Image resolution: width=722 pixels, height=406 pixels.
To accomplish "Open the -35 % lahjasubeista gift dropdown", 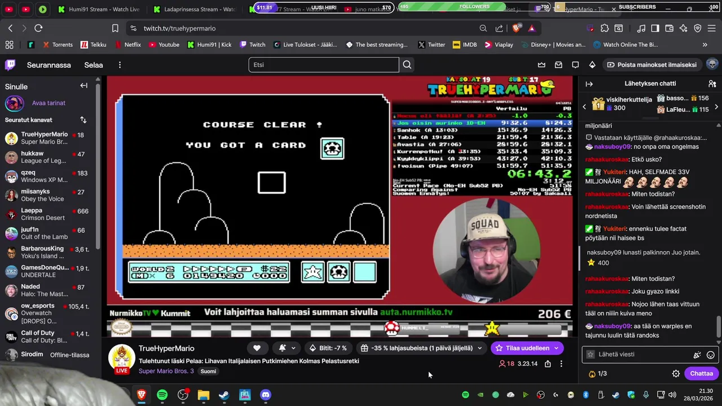I will 421,348.
